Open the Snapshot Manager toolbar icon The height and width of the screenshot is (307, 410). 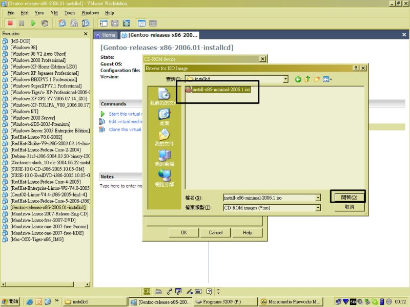pyautogui.click(x=86, y=23)
